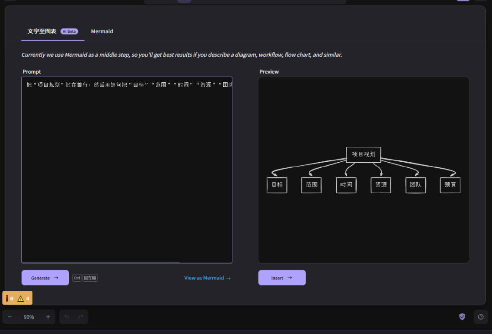Screen dimensions: 492x334
Task: Switch to the Mermaid tab
Action: coord(102,31)
